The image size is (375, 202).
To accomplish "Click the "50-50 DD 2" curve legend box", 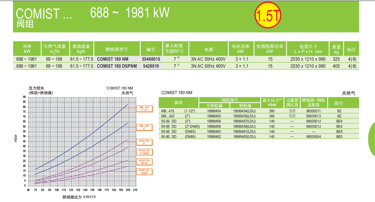I will coord(144,142).
